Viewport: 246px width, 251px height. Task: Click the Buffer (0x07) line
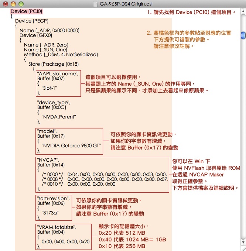pyautogui.click(x=51, y=78)
